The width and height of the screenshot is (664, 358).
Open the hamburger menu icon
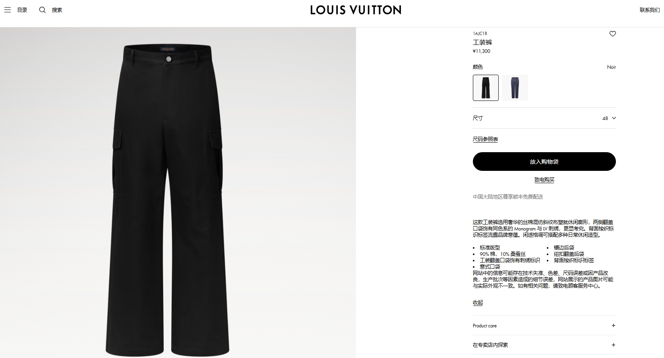point(8,10)
